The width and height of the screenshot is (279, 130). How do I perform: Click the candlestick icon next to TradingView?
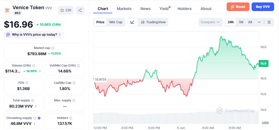coord(143,22)
